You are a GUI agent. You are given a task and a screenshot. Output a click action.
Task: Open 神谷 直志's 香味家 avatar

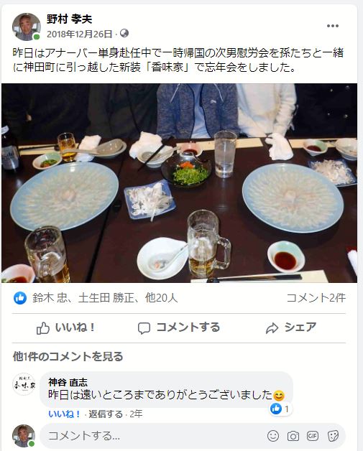click(24, 384)
